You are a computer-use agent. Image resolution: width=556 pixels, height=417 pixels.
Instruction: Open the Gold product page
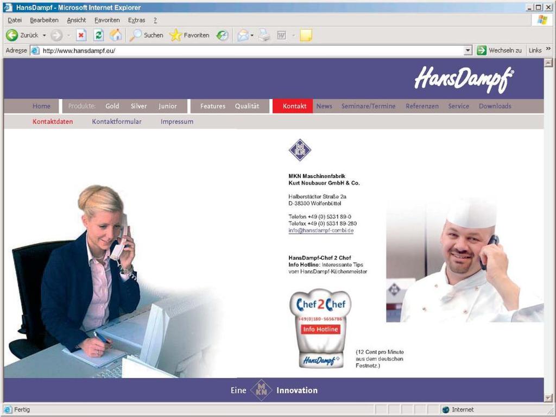(x=112, y=106)
